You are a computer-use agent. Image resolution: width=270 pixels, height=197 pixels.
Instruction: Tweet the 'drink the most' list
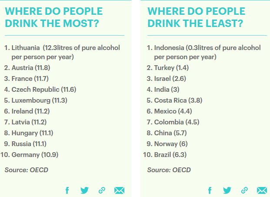tap(84, 190)
